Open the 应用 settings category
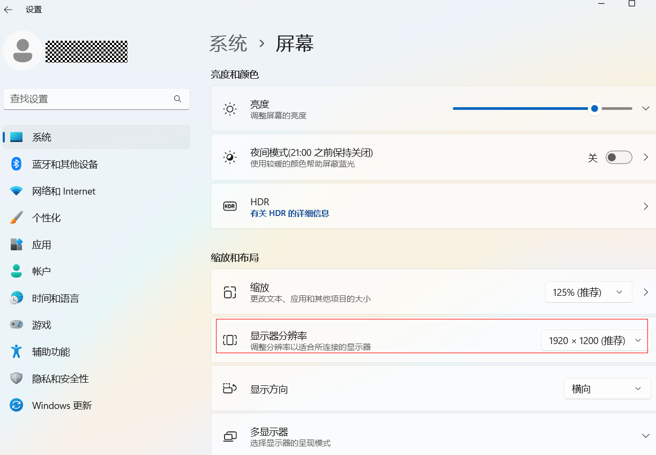Viewport: 656px width, 455px height. pyautogui.click(x=42, y=245)
